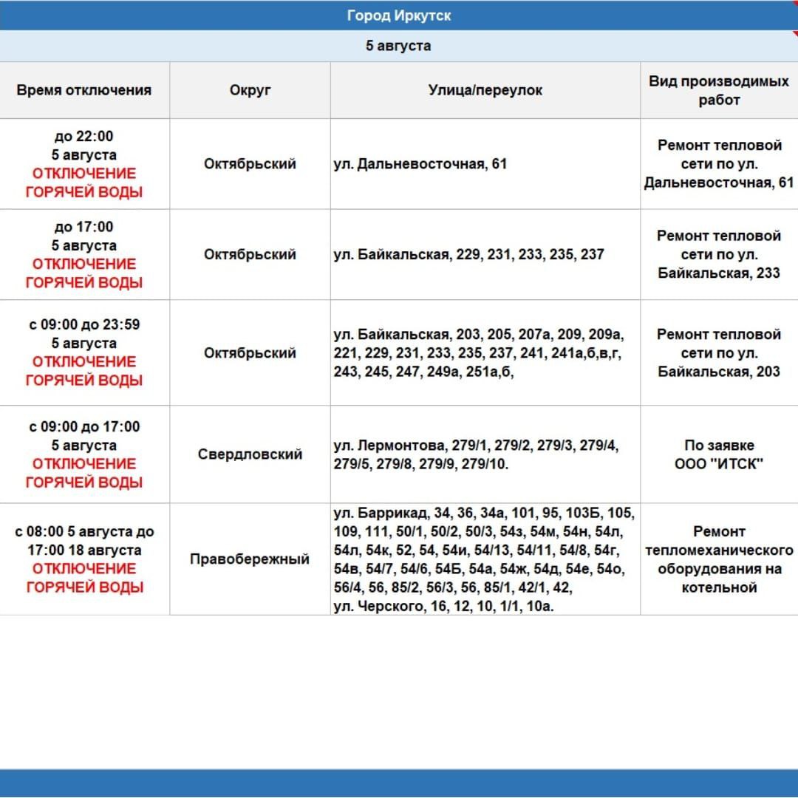Click the 'Вид производимых работ' column header
Image resolution: width=798 pixels, height=798 pixels.
click(718, 90)
